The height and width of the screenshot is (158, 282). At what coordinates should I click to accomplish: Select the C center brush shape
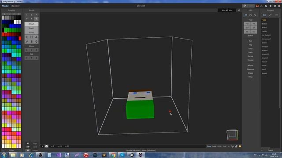[x=31, y=15]
